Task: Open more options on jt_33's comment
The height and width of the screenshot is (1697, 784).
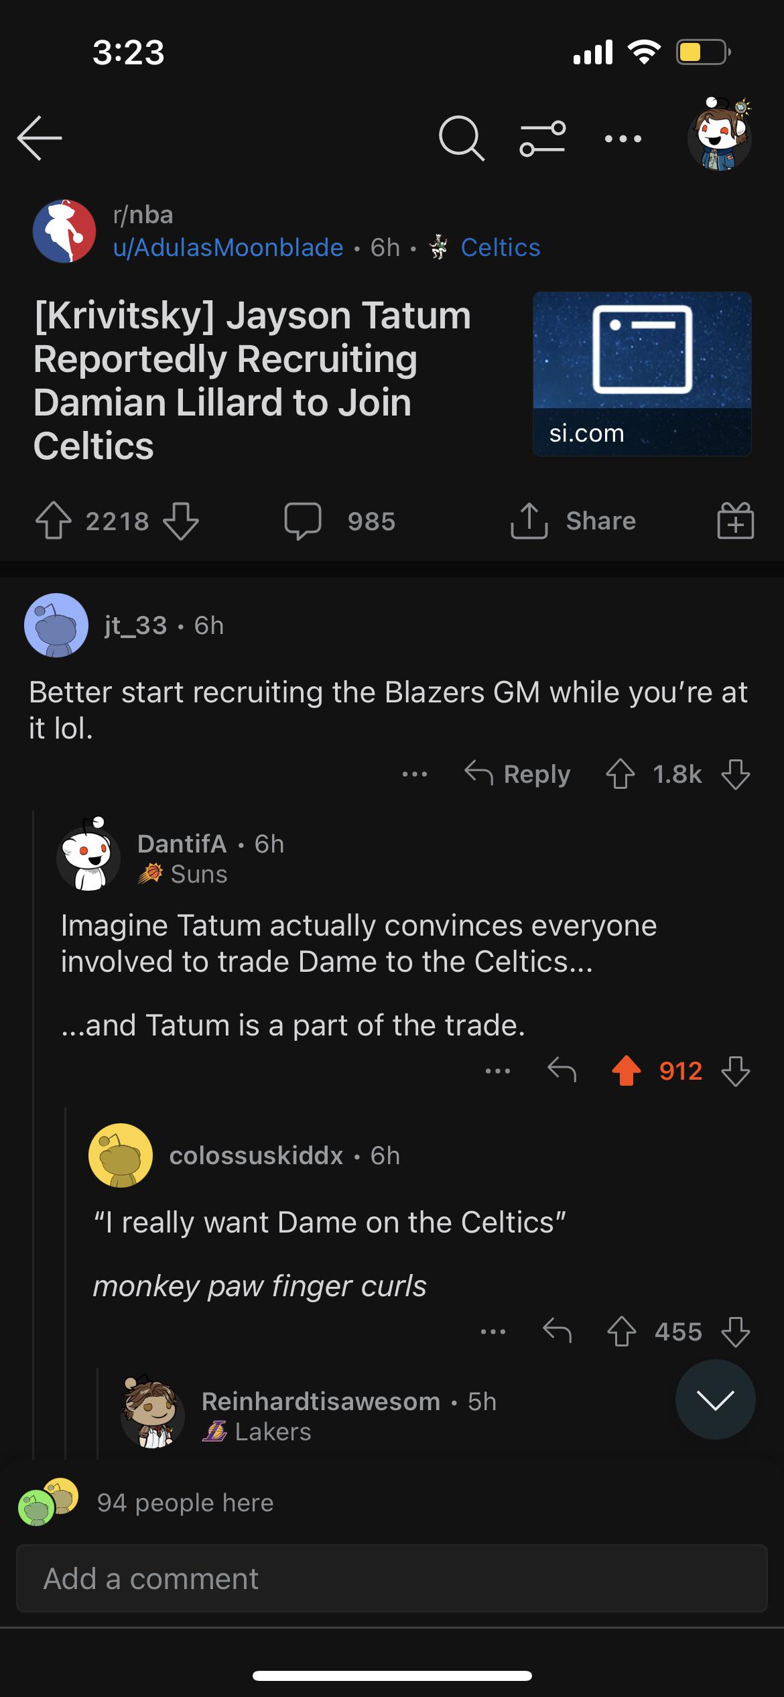Action: point(415,774)
